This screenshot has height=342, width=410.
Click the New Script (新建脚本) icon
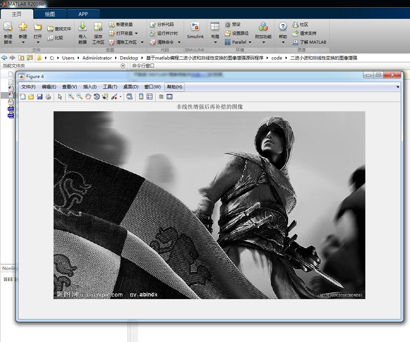pyautogui.click(x=8, y=26)
